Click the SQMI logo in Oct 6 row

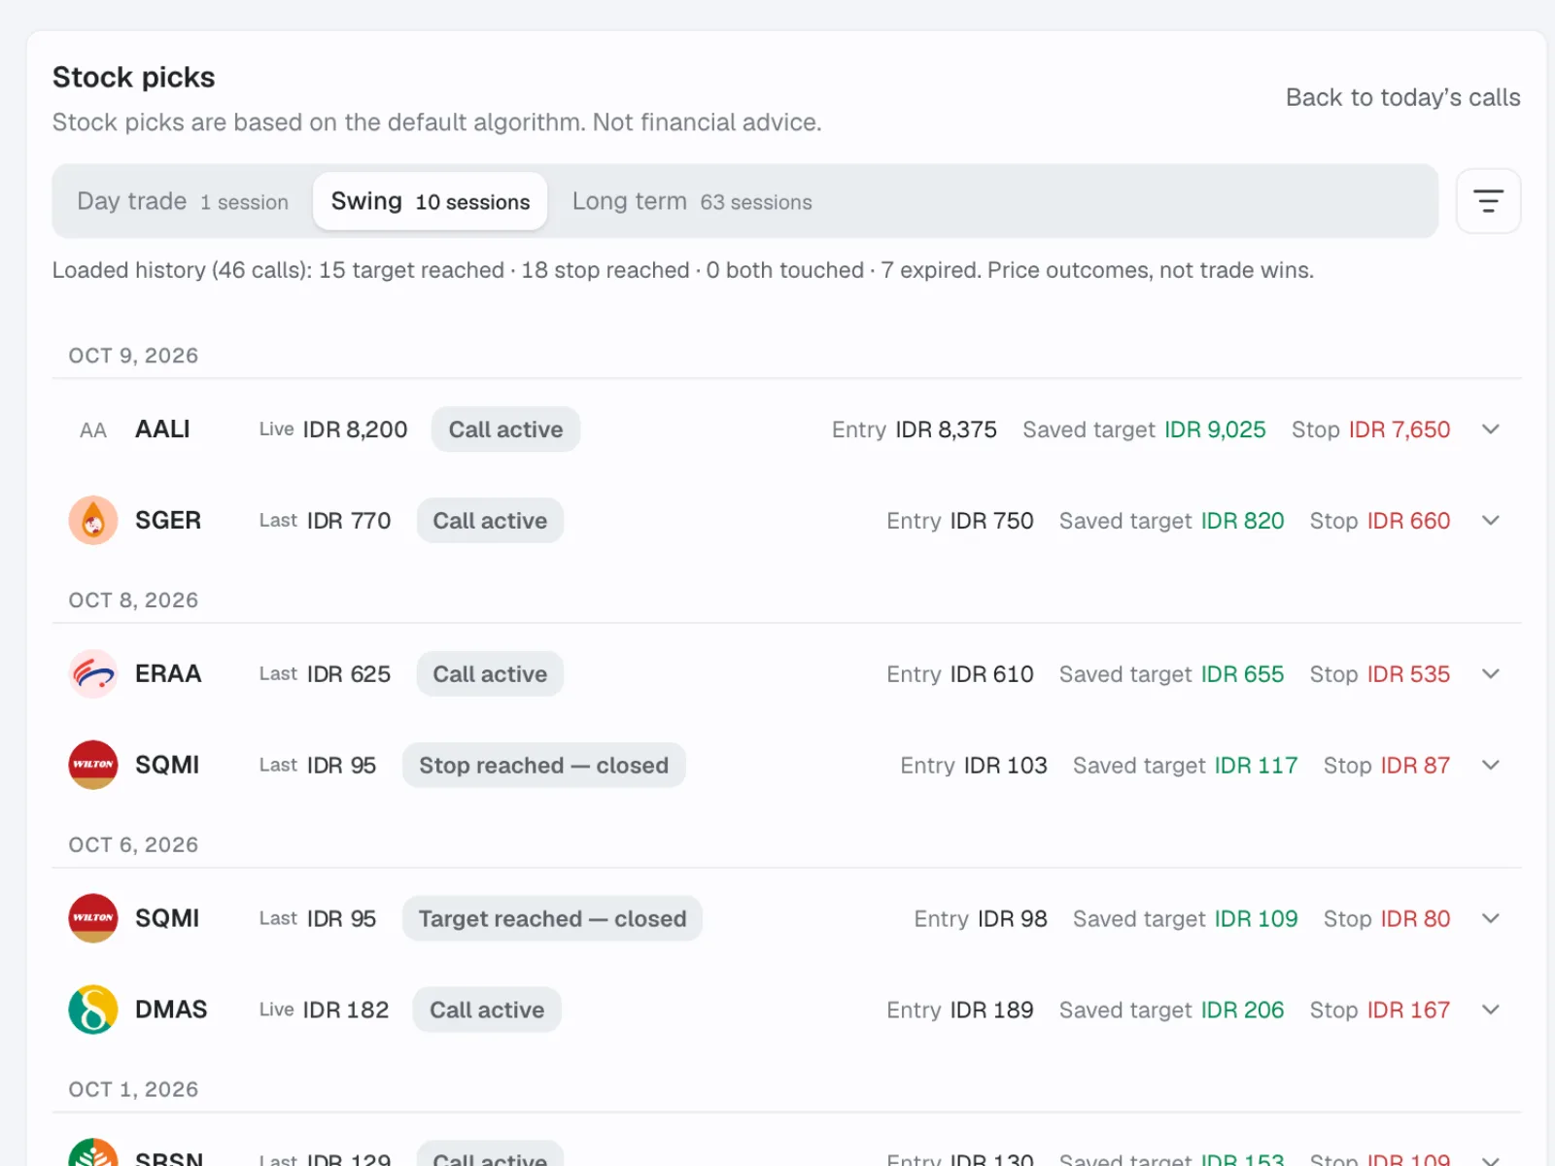tap(93, 919)
